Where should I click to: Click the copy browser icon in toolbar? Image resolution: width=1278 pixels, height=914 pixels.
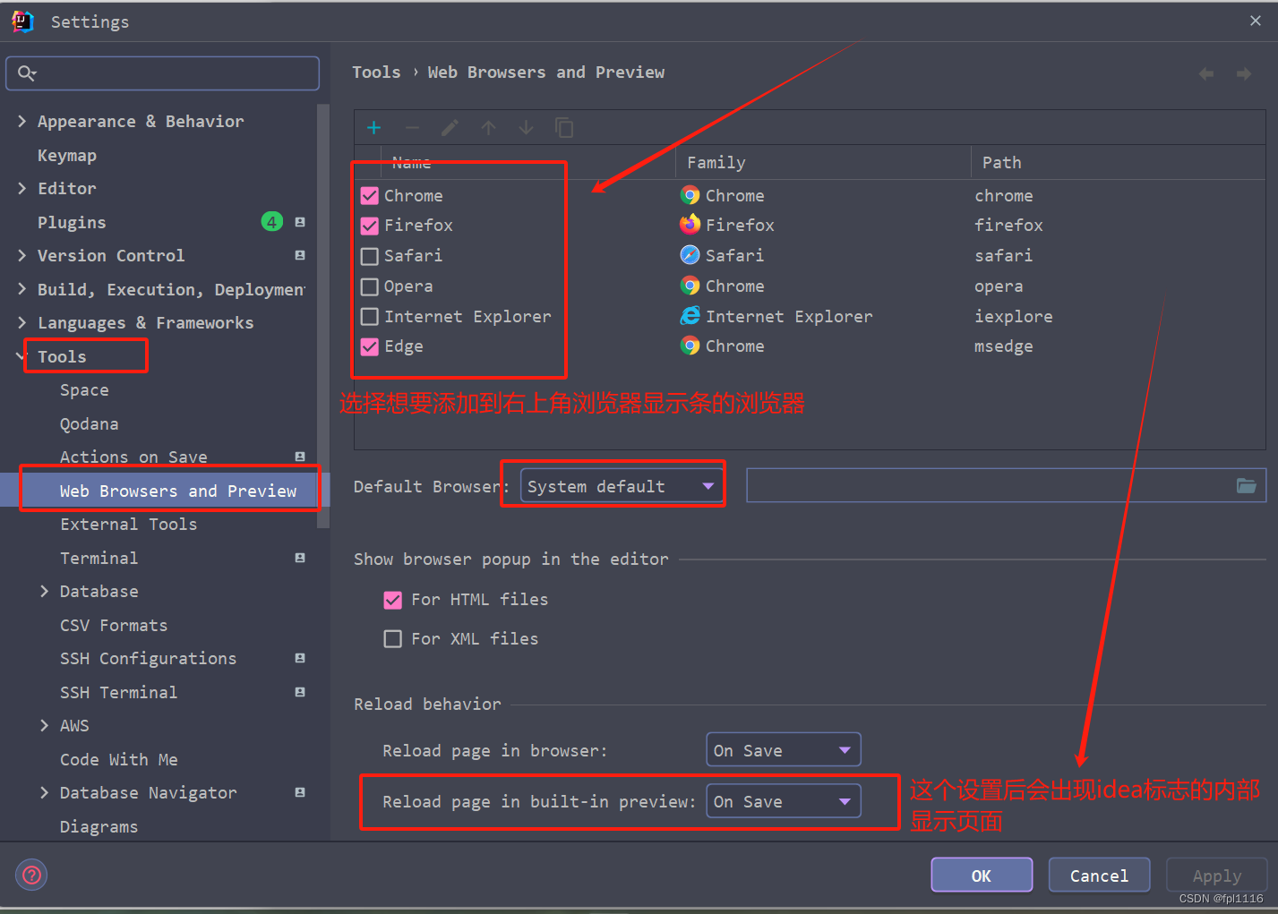(x=564, y=128)
